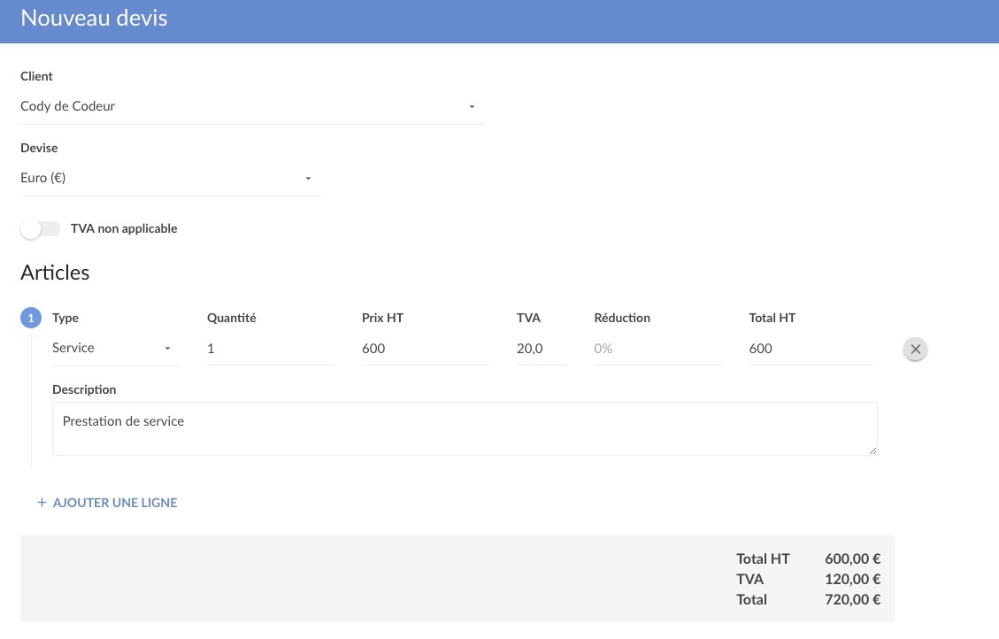Click the plus icon beside Ajouter une ligne
The image size is (999, 639).
click(42, 503)
